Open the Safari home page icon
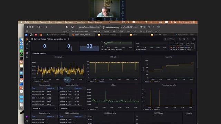 pos(72,27)
